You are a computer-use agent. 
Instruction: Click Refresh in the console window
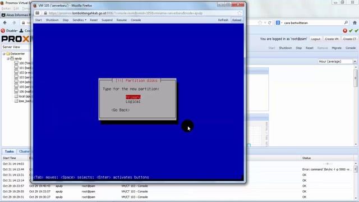click(223, 20)
